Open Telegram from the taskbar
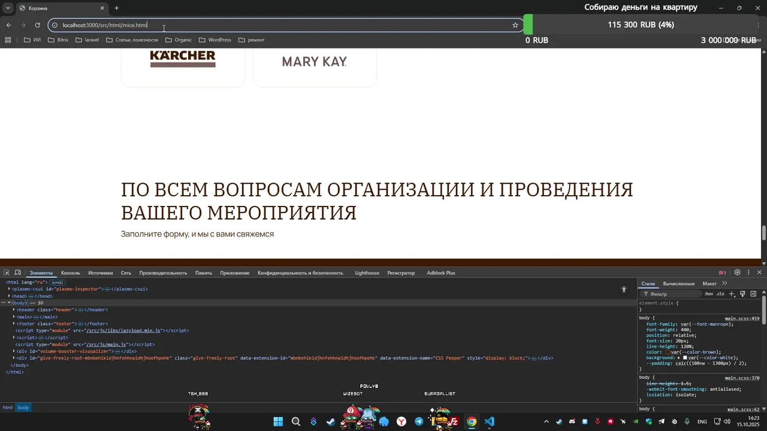This screenshot has height=431, width=767. [419, 421]
